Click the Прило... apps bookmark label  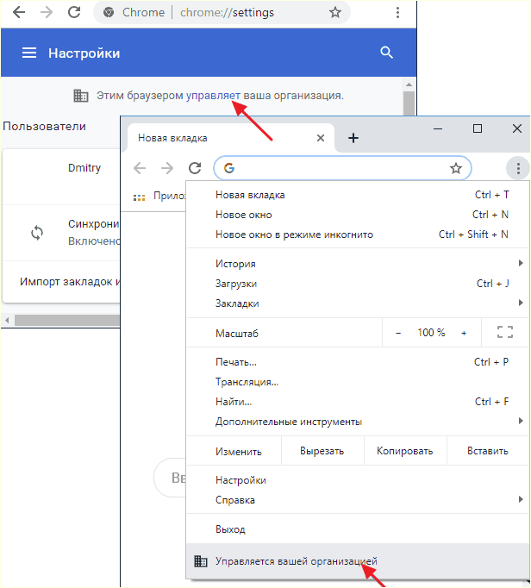[170, 196]
